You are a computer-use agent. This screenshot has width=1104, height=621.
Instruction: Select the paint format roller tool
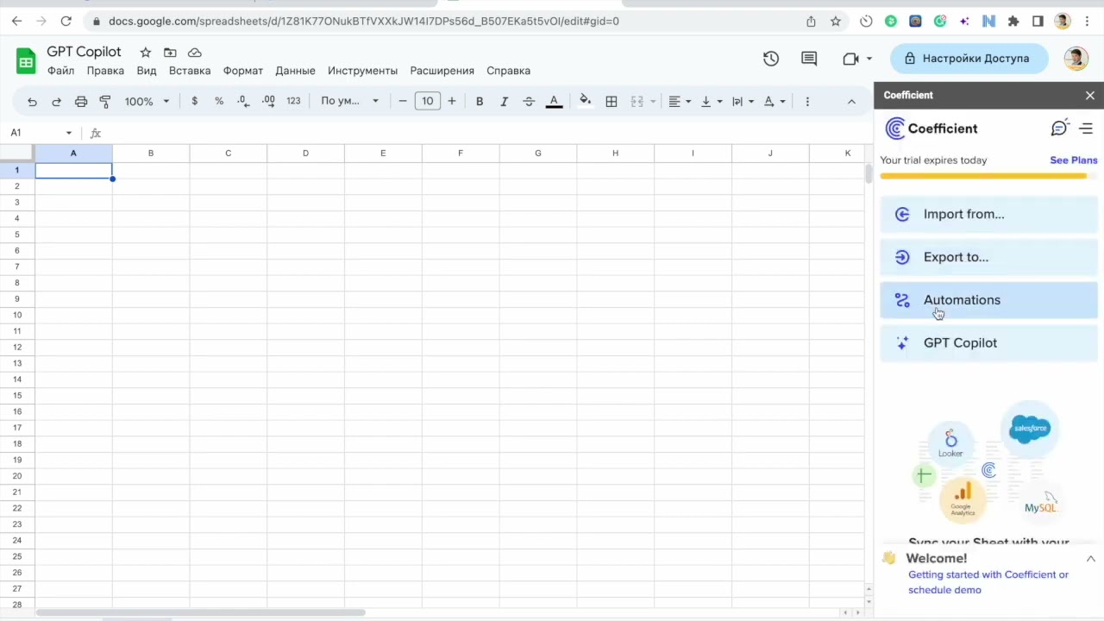point(105,102)
